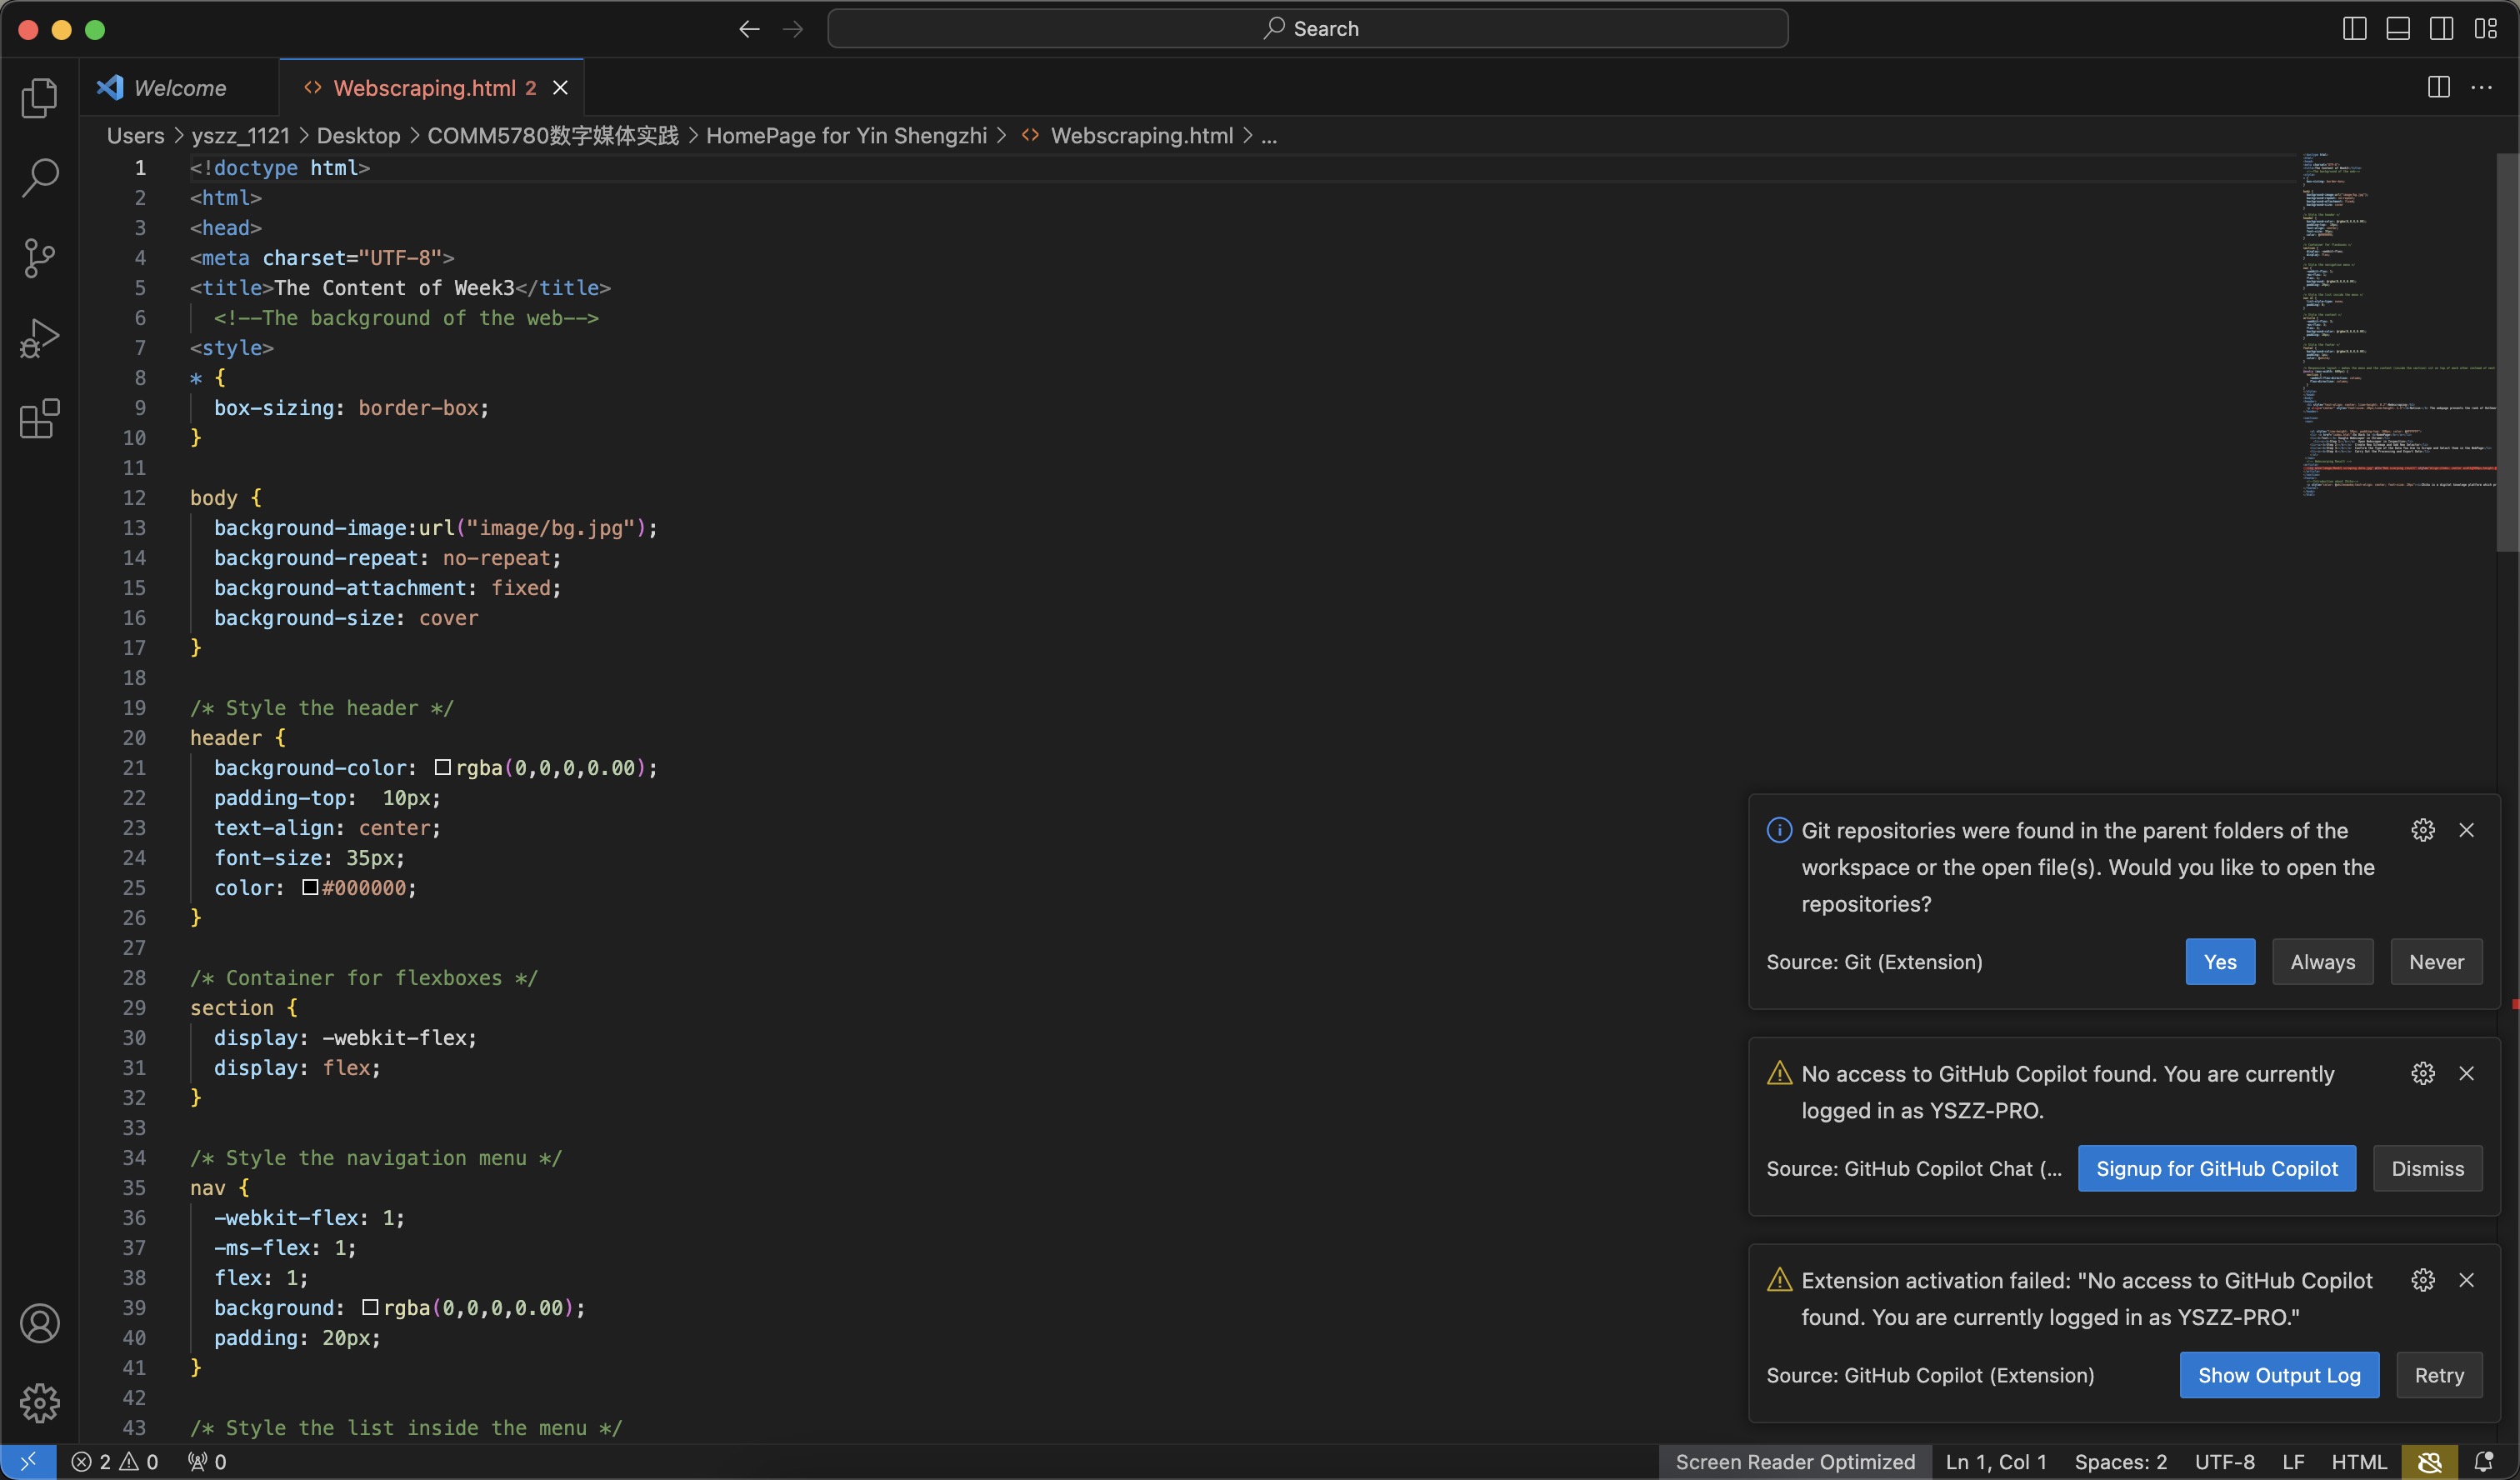Open the HomePage for Yin Shengzhi breadcrumb
This screenshot has width=2520, height=1480.
tap(849, 136)
